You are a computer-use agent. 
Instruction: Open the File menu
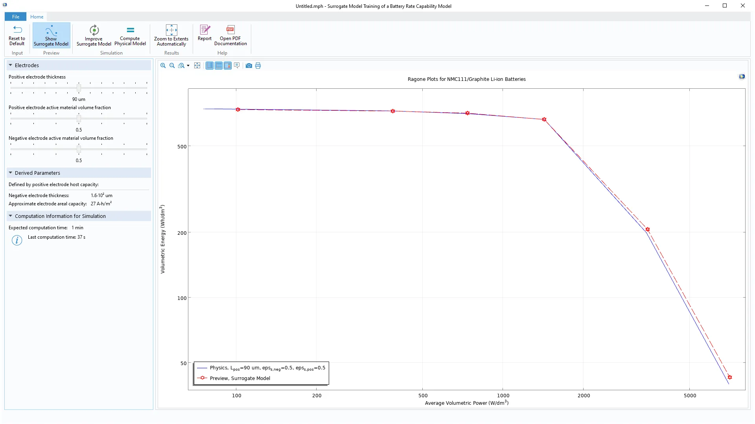pos(16,16)
